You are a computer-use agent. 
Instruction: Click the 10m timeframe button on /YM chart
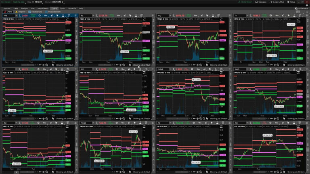(46, 15)
